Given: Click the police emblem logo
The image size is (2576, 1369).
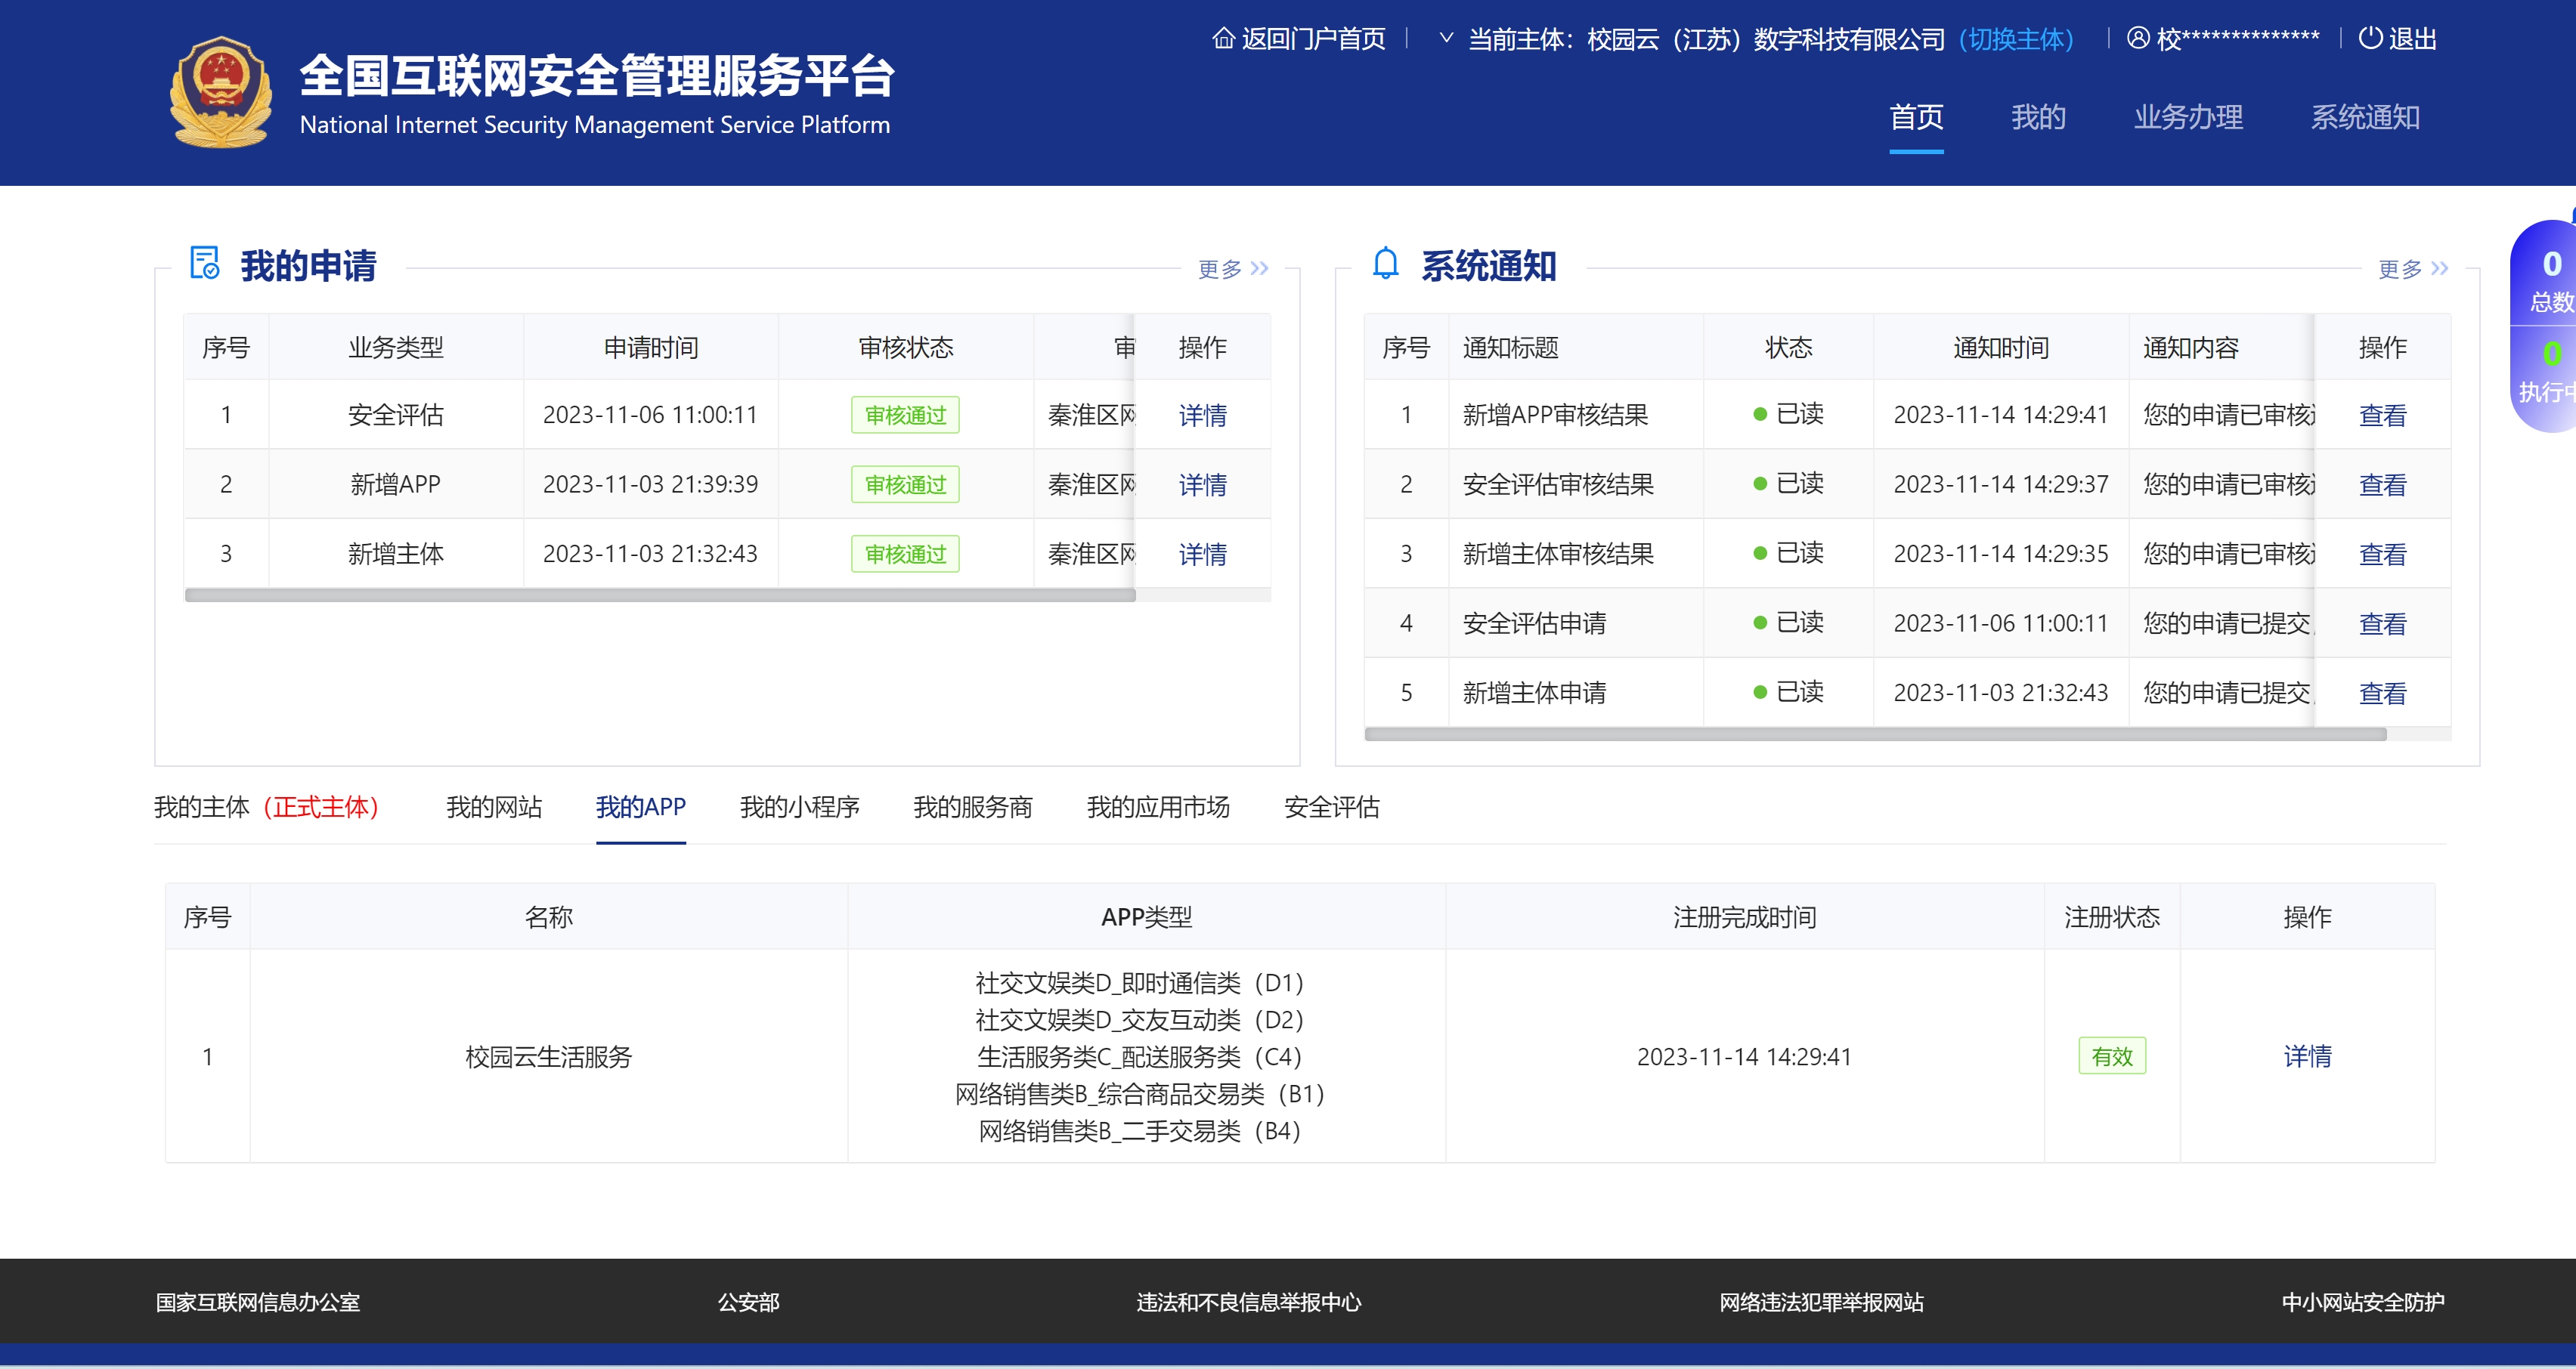Looking at the screenshot, I should (x=221, y=92).
